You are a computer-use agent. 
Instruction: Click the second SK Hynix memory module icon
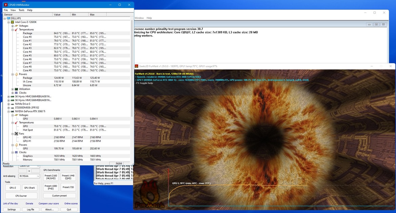[12, 100]
